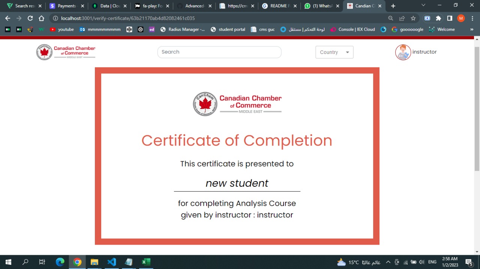Open the Windows Start menu

point(8,262)
